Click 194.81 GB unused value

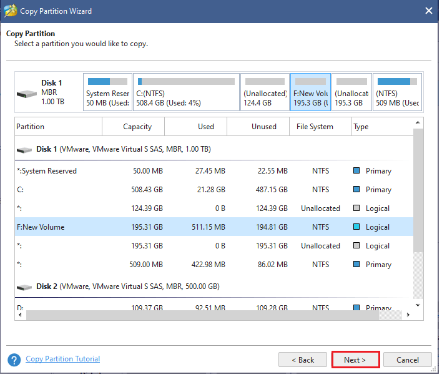click(272, 227)
